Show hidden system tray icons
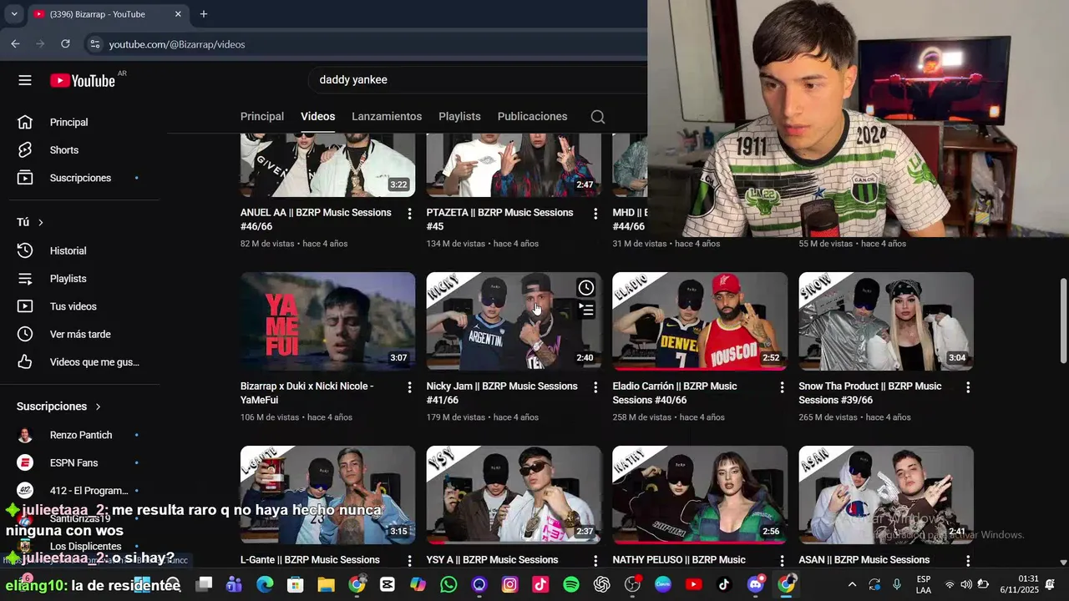The height and width of the screenshot is (601, 1069). [x=852, y=584]
